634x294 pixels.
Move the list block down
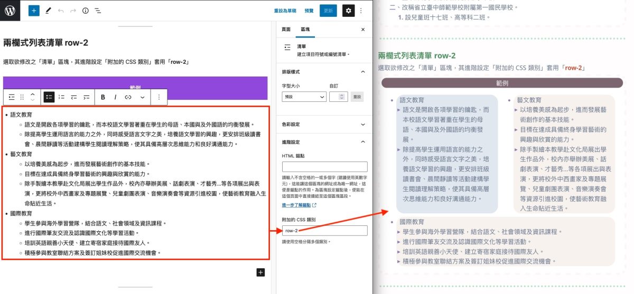[32, 100]
